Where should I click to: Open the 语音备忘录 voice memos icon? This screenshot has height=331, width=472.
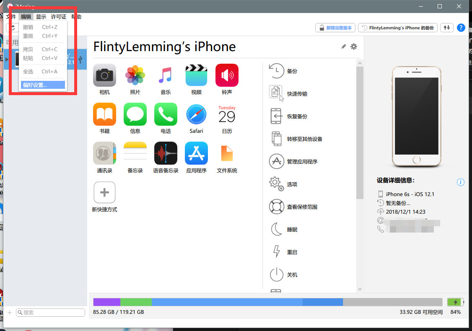166,153
